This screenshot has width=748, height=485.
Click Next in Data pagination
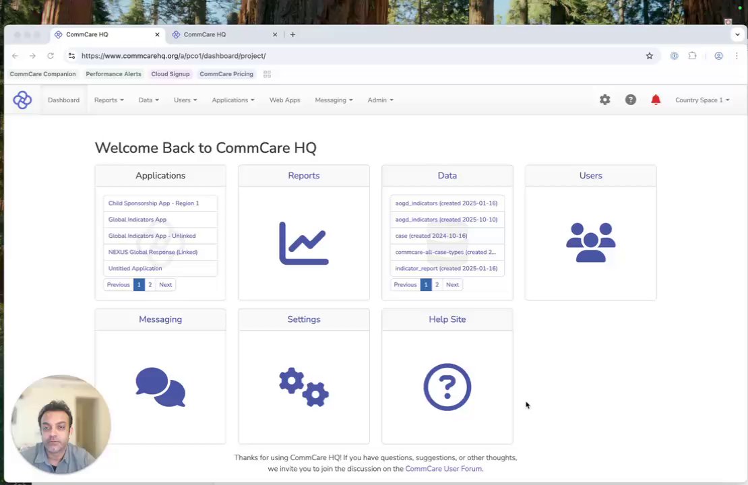click(452, 285)
